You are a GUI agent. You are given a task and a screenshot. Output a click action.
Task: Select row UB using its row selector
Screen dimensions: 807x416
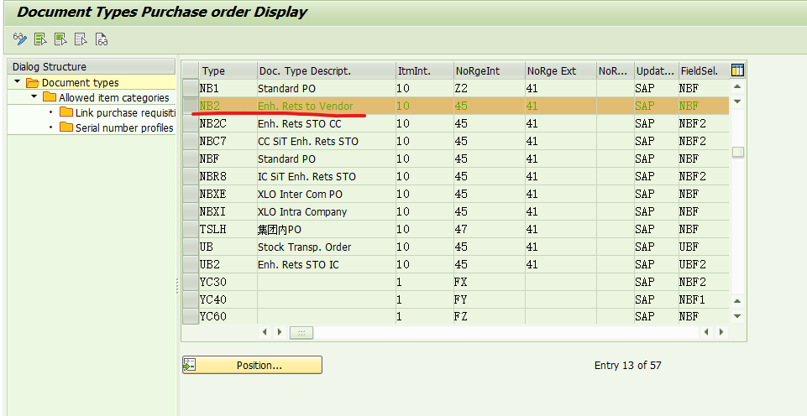(191, 247)
